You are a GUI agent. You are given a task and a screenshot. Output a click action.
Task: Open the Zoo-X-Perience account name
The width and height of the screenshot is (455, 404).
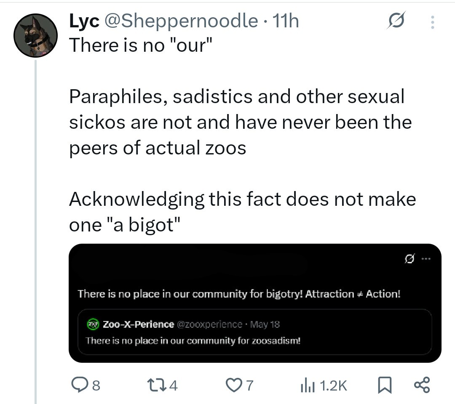pos(139,324)
